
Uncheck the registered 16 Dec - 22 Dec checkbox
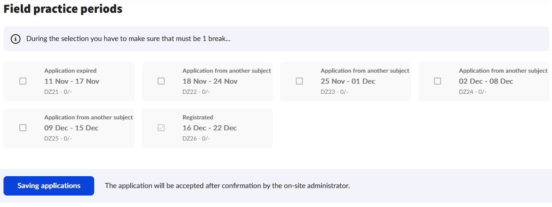pyautogui.click(x=161, y=128)
